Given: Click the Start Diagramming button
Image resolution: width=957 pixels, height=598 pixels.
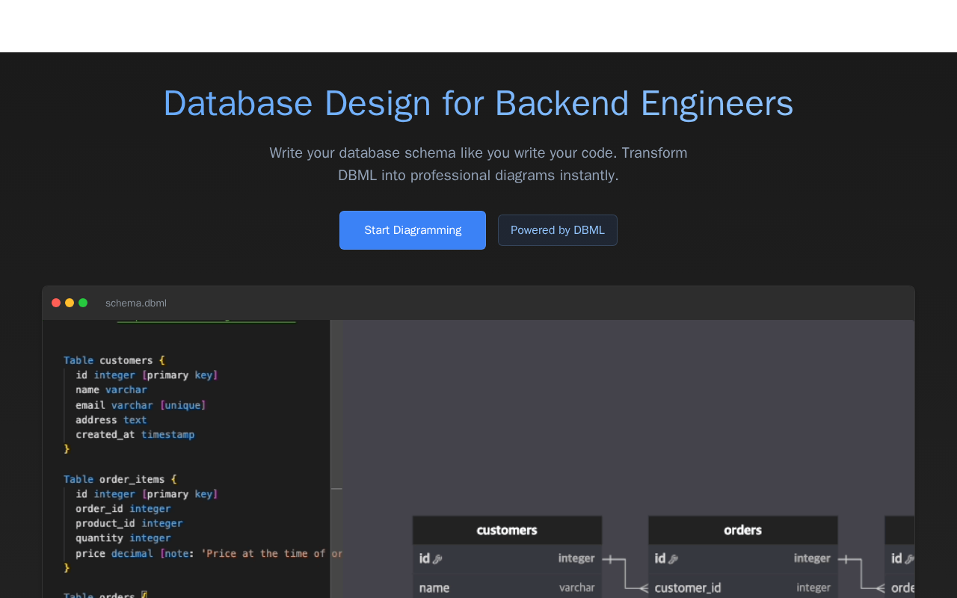Looking at the screenshot, I should point(412,230).
